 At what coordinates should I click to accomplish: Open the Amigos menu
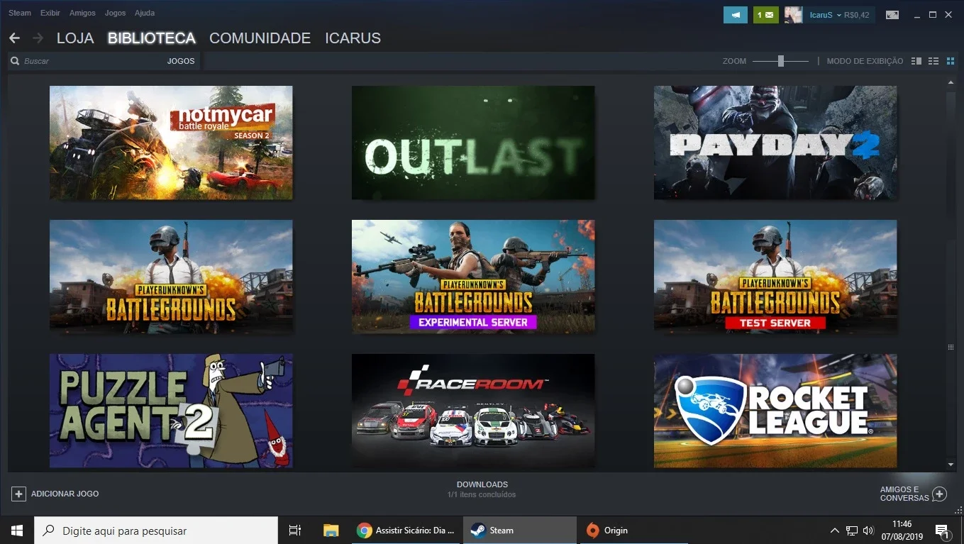tap(82, 13)
